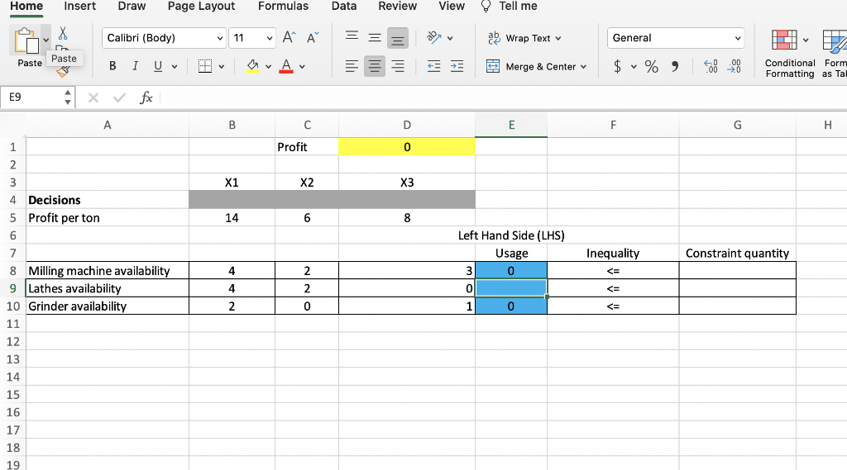Click the Align Right icon
This screenshot has width=847, height=470.
pyautogui.click(x=398, y=66)
